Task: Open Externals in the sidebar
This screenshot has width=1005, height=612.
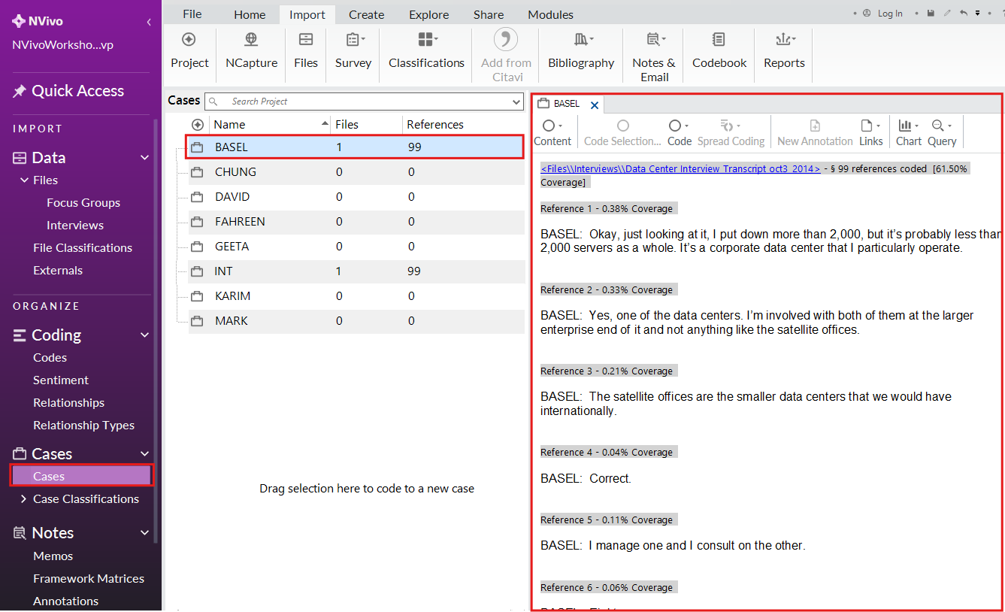Action: click(x=58, y=271)
